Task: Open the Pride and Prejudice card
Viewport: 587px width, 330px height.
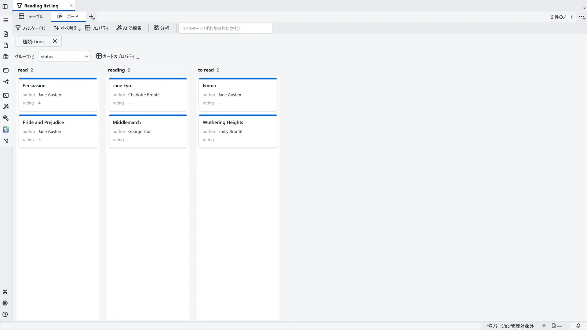Action: 58,131
